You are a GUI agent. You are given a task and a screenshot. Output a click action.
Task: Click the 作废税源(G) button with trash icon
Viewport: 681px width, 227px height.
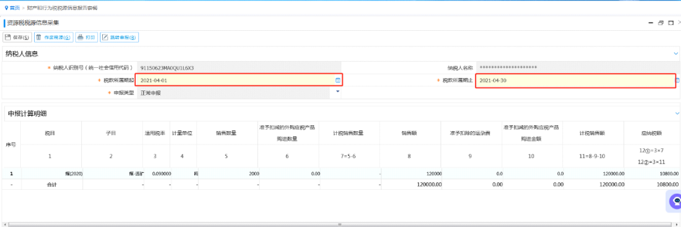pos(54,37)
